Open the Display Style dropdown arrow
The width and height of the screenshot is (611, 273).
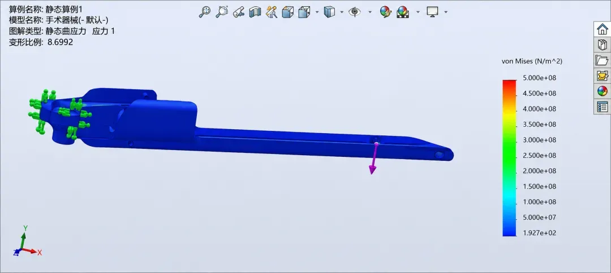pyautogui.click(x=342, y=12)
